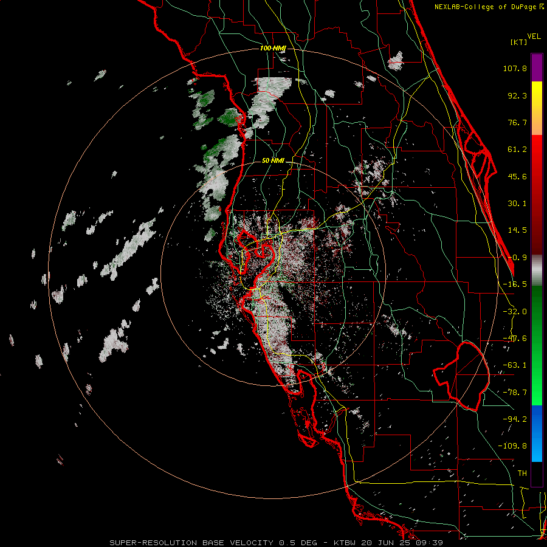Select the yellow-orange segment of the color bar

click(537, 109)
